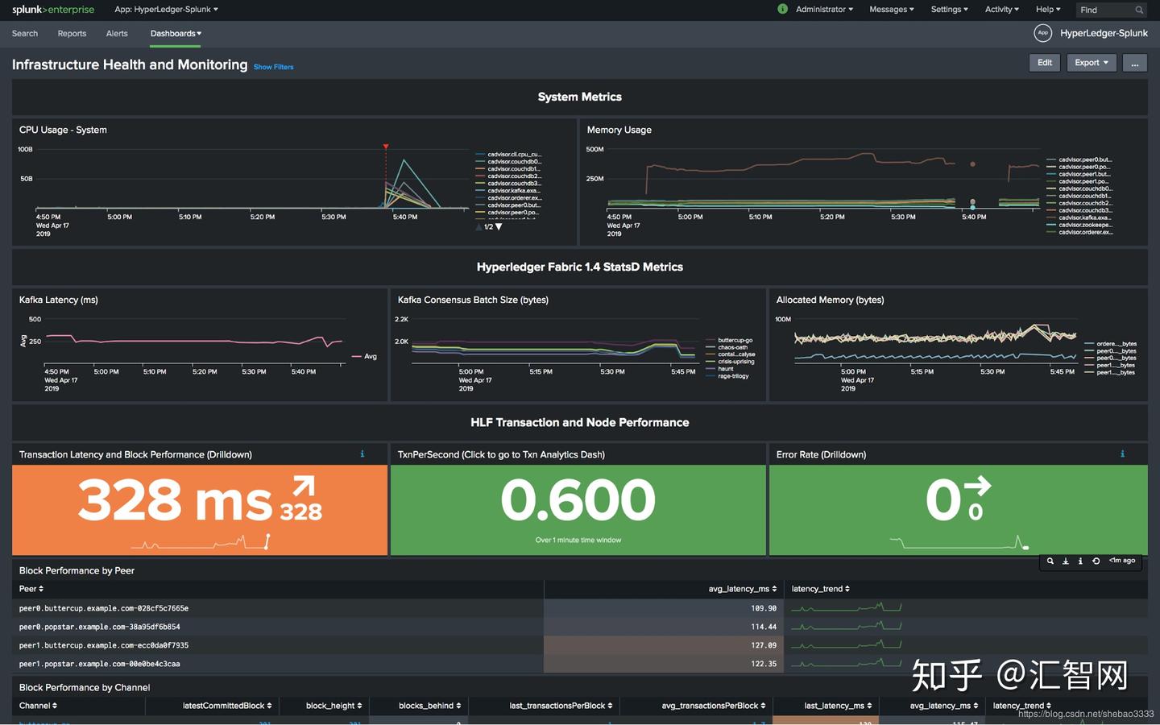Open the info icon on Transaction Latency panel
Viewport: 1160px width, 725px height.
362,454
